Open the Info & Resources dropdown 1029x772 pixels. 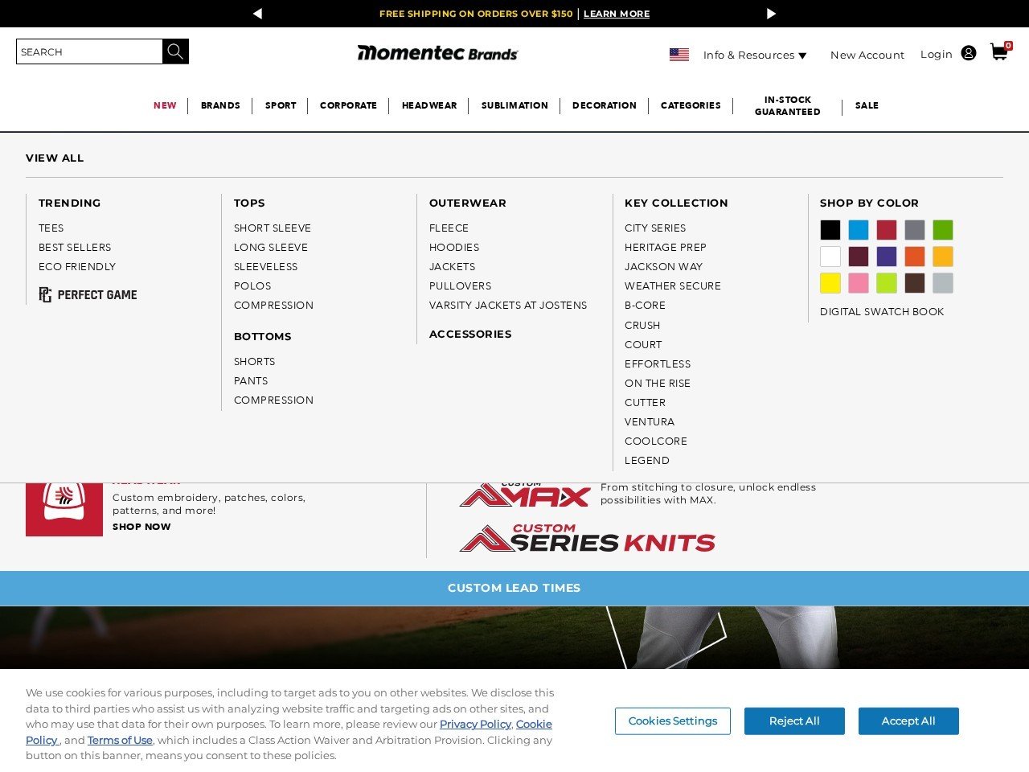pyautogui.click(x=754, y=55)
